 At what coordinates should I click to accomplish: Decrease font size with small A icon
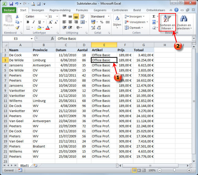pos(56,22)
